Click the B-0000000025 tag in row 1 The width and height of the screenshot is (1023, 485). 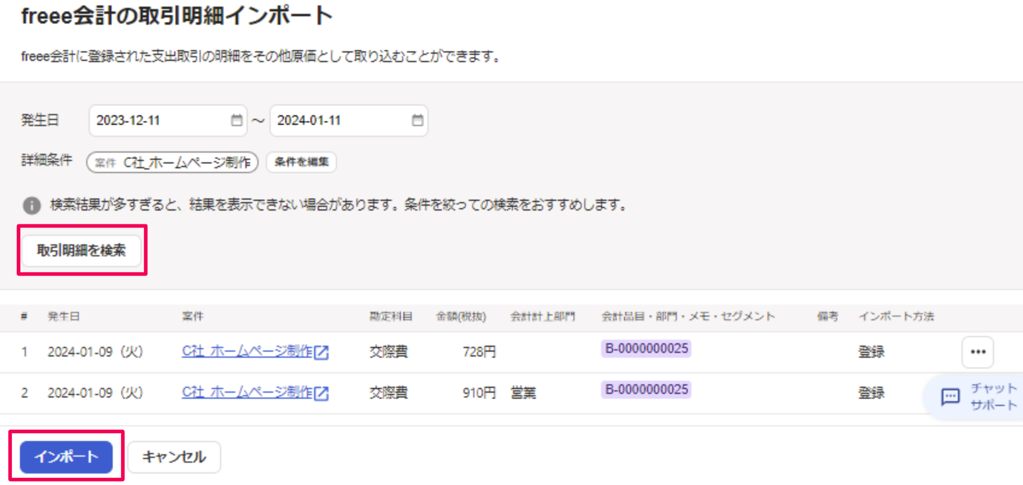[646, 349]
